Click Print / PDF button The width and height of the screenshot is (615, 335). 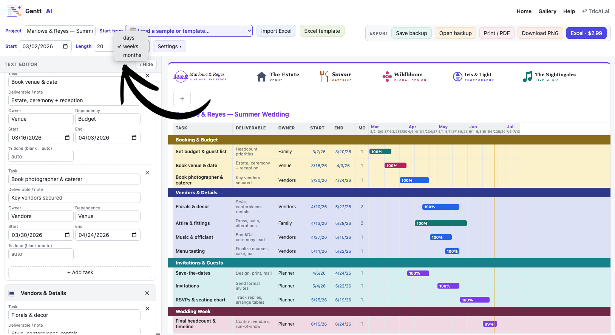pos(497,33)
